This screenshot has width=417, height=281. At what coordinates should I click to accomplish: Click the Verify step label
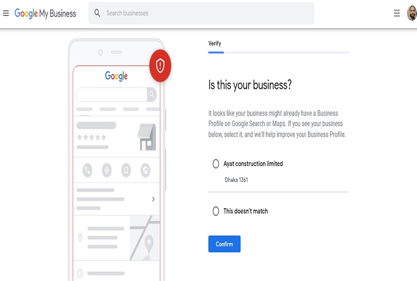point(215,43)
